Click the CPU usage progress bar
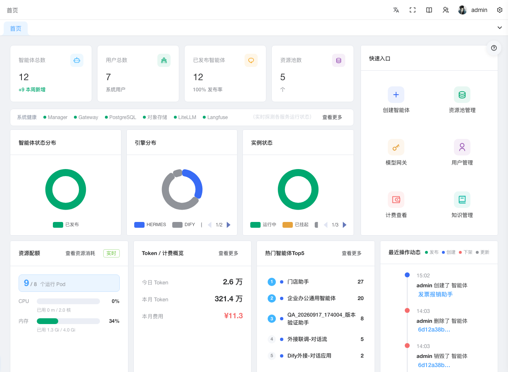This screenshot has height=372, width=508. pos(68,301)
